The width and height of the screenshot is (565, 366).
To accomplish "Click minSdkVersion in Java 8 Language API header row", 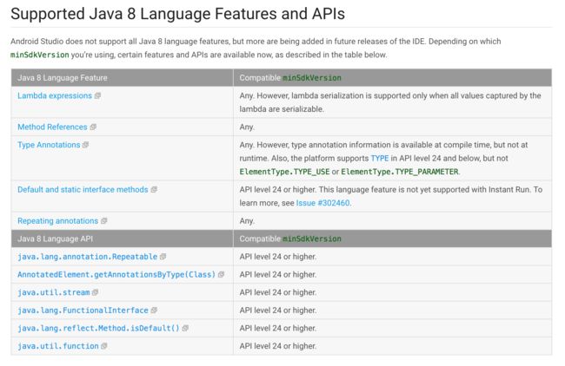I will click(x=312, y=239).
